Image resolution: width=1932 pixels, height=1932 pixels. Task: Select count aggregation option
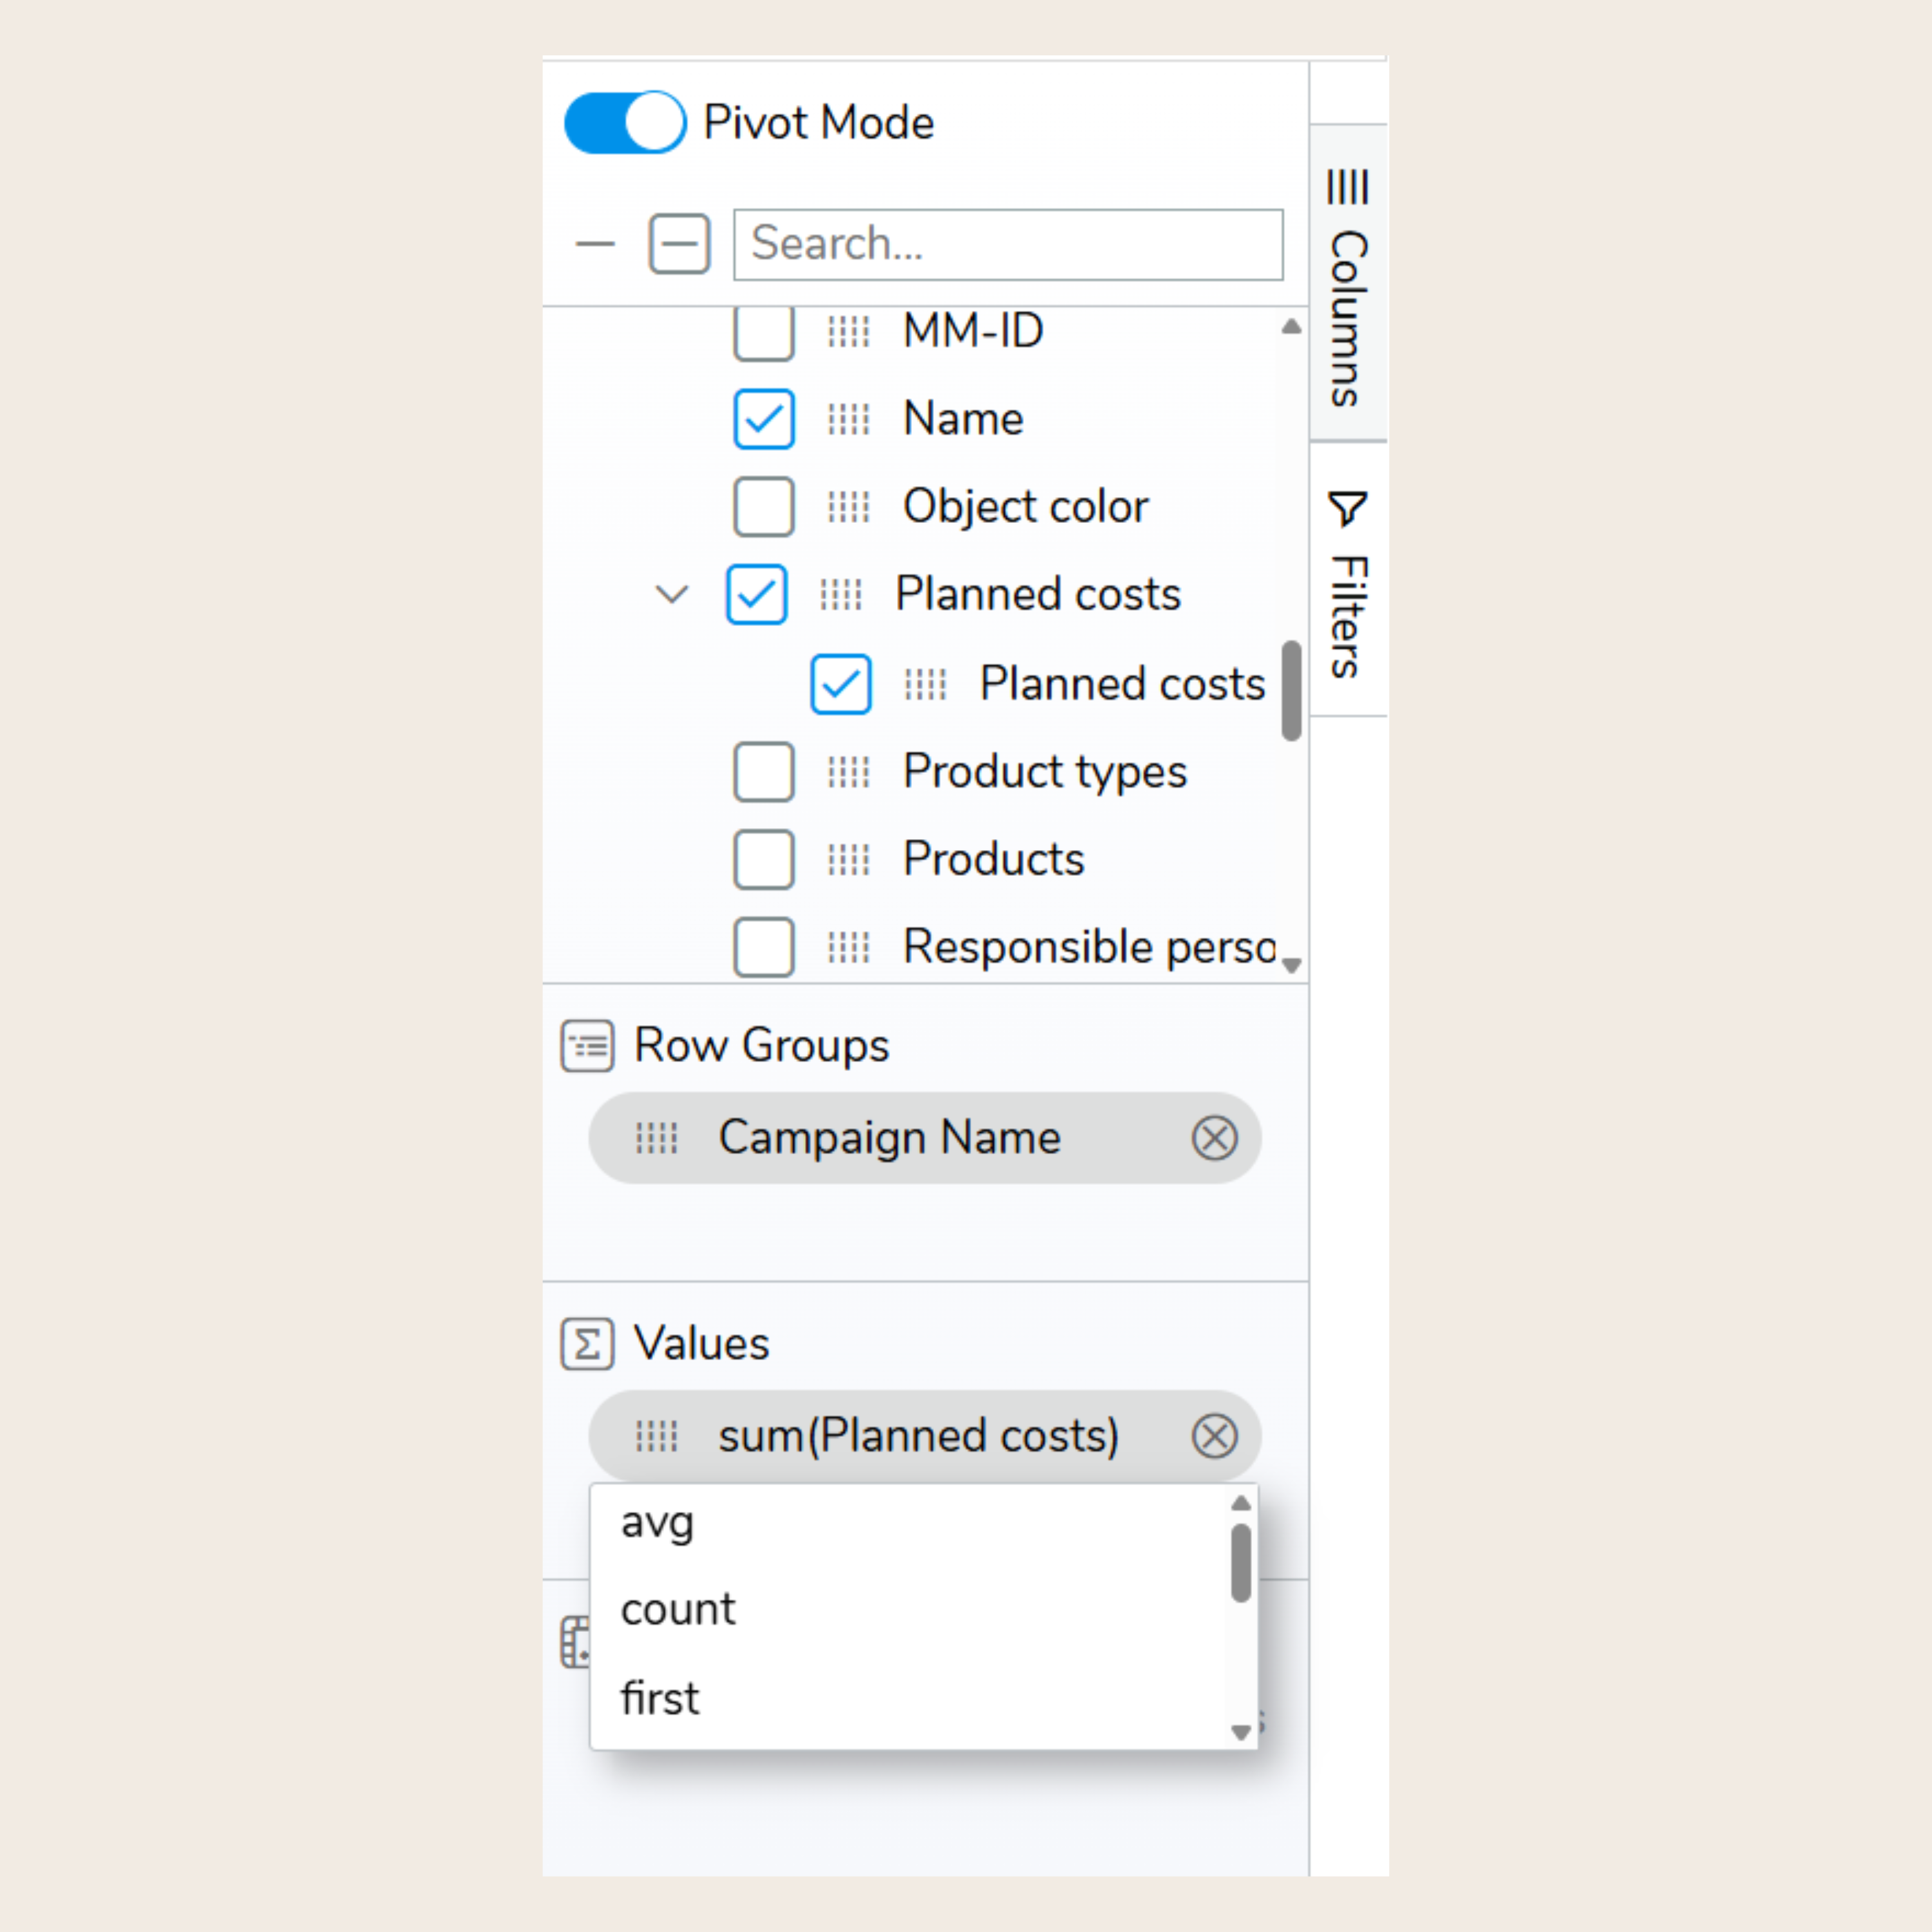click(678, 1609)
